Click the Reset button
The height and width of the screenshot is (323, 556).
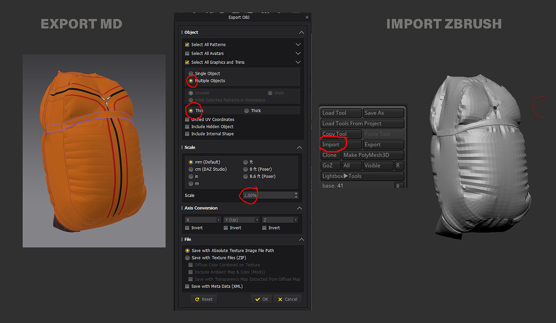204,299
